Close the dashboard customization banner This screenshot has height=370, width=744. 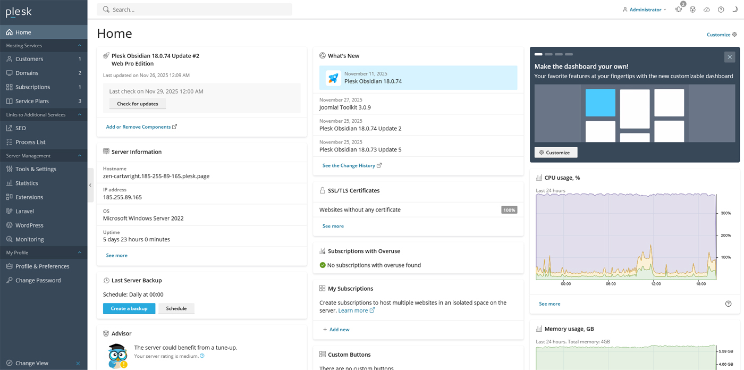tap(730, 57)
